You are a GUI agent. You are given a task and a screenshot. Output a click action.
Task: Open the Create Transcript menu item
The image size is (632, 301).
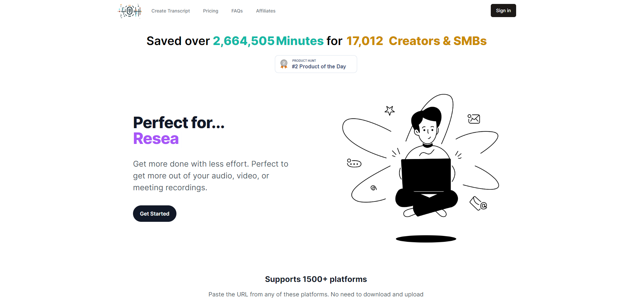click(171, 11)
